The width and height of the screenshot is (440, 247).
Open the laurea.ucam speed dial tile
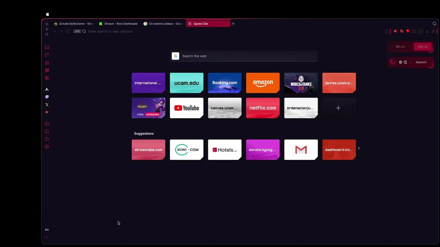[x=339, y=83]
